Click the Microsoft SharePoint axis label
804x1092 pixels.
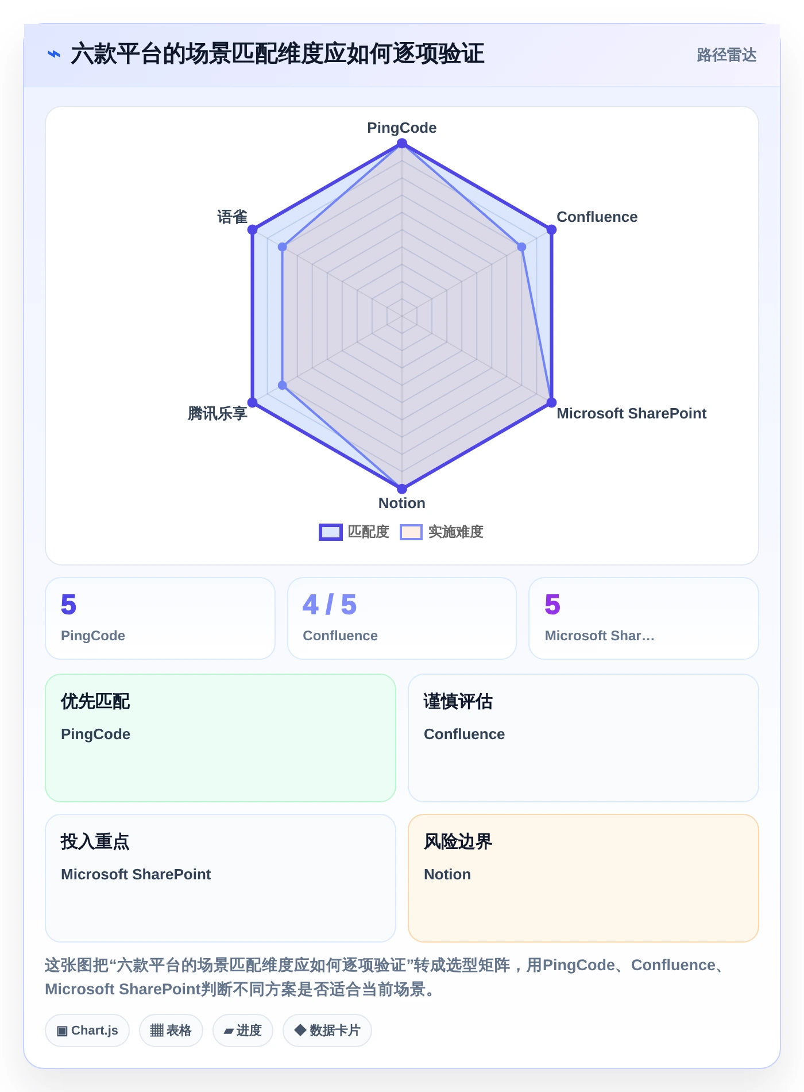pyautogui.click(x=632, y=413)
